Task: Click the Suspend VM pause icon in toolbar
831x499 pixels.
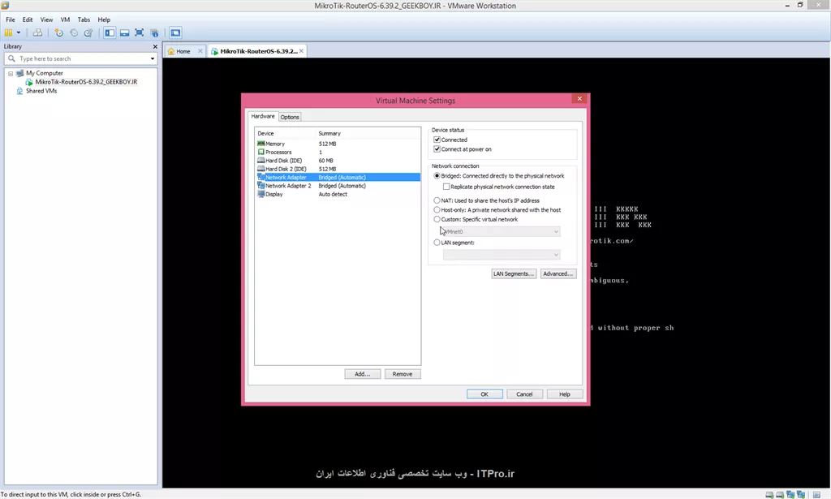Action: pyautogui.click(x=8, y=33)
